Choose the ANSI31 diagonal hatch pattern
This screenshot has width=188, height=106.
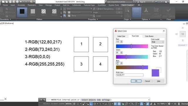pos(43,12)
